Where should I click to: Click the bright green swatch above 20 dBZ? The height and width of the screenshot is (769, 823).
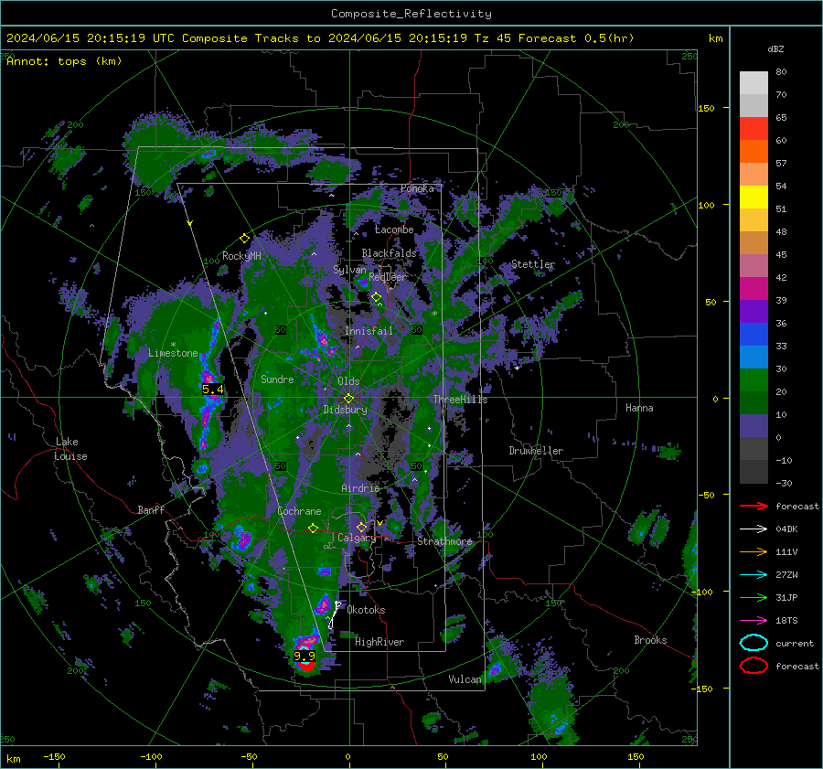754,380
